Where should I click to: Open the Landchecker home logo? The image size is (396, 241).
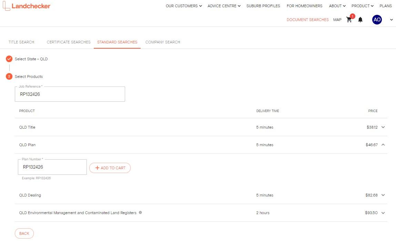27,6
